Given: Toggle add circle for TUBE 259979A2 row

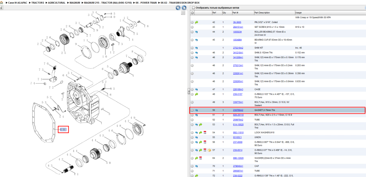Looking at the screenshot, I should click(x=193, y=120).
